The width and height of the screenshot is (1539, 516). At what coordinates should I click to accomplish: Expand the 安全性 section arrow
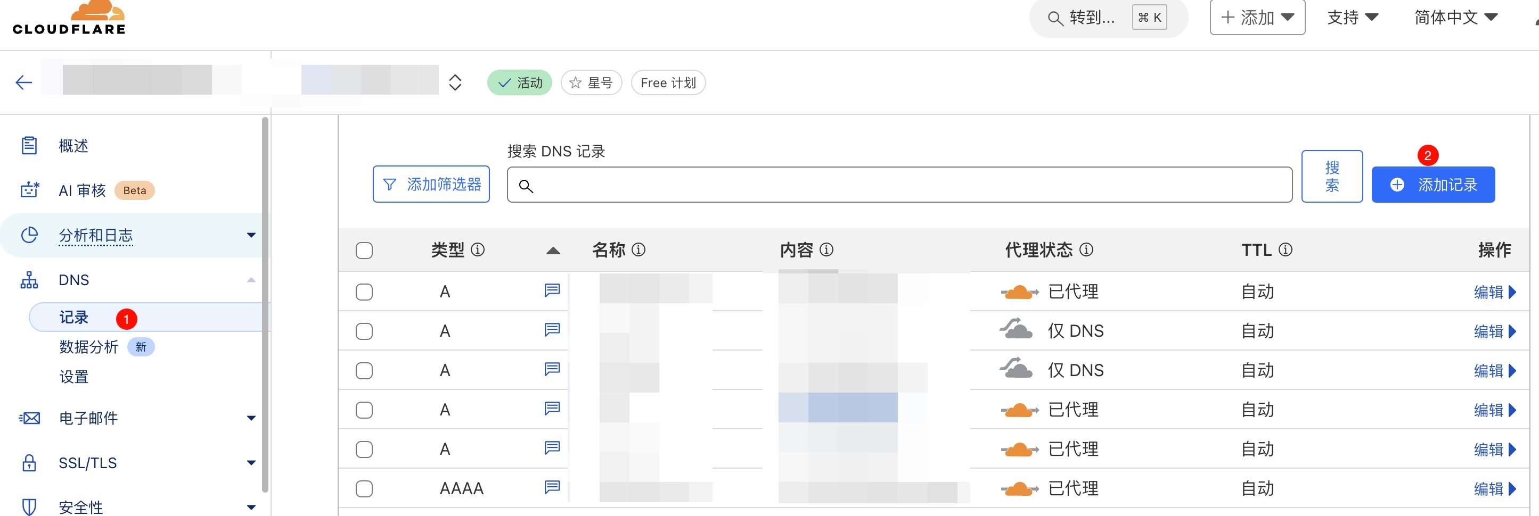(x=251, y=507)
